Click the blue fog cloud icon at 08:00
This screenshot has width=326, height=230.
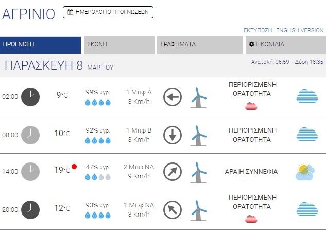tap(306, 135)
